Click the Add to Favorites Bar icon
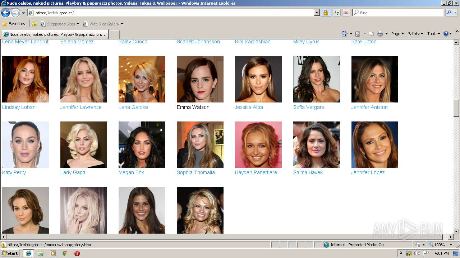 coord(34,24)
